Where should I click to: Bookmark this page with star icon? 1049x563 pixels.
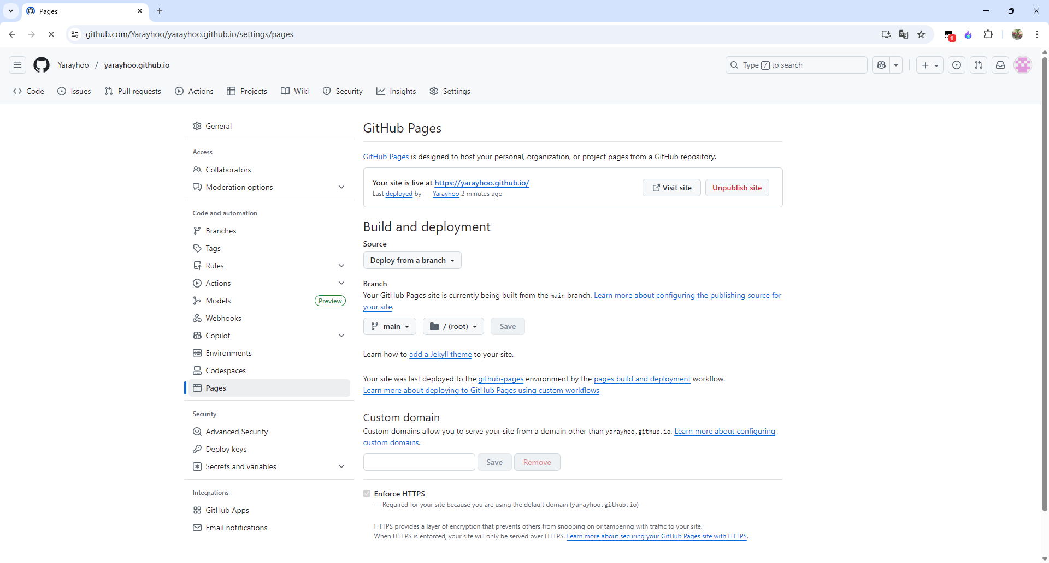[921, 34]
